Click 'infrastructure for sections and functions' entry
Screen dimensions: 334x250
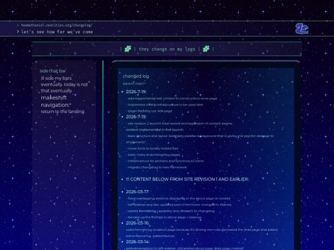[x=165, y=161]
